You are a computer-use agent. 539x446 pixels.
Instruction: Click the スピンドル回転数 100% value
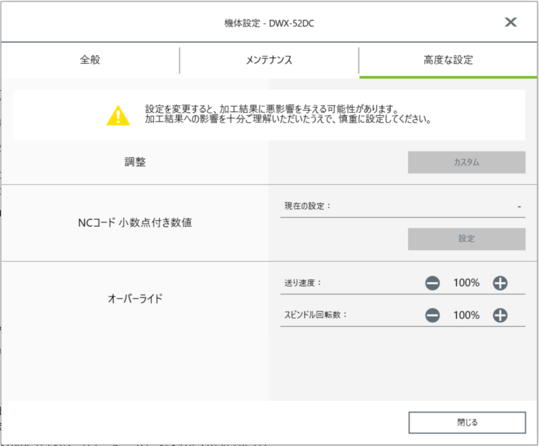point(466,315)
